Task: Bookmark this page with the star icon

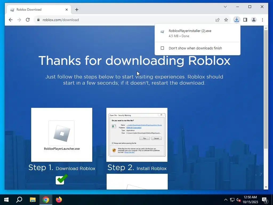Action: tap(226, 20)
